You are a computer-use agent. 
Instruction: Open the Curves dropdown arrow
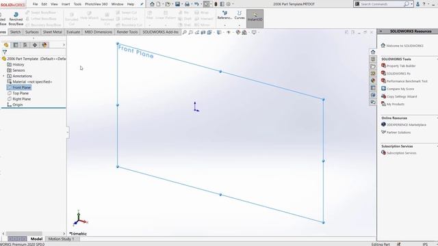pos(240,25)
